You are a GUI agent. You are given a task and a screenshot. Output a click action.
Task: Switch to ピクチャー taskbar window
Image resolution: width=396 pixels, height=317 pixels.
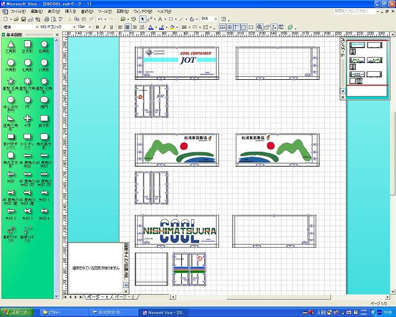(x=64, y=313)
